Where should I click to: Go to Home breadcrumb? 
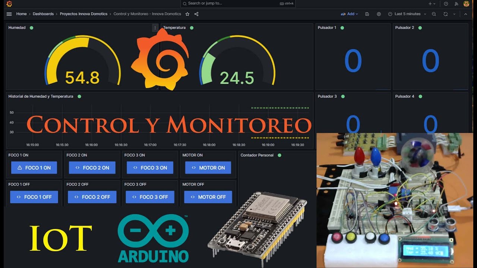[21, 14]
